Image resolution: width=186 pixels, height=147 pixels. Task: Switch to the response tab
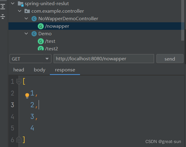65,70
